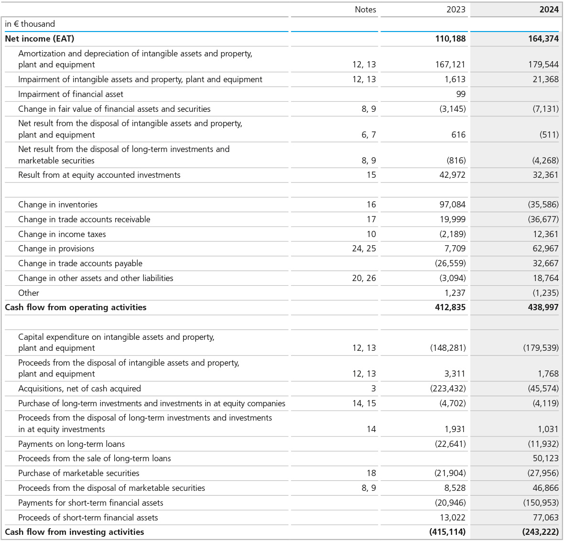
Task: Click the 2023 column header
Action: pyautogui.click(x=456, y=10)
